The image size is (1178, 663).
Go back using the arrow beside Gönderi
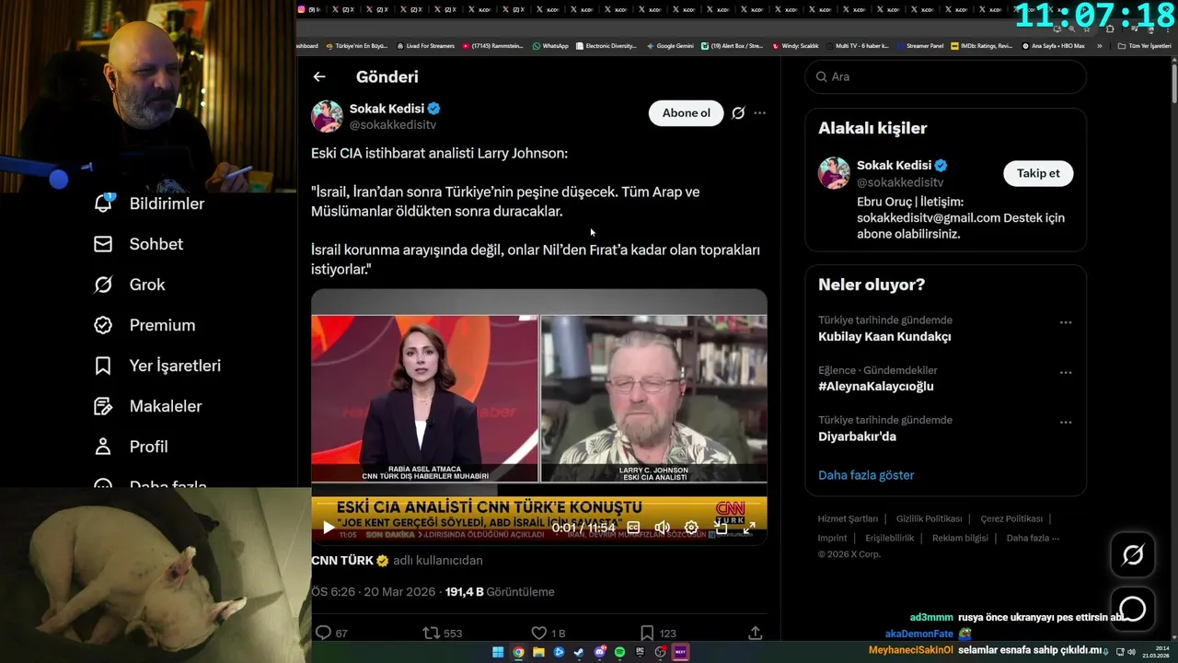[319, 77]
